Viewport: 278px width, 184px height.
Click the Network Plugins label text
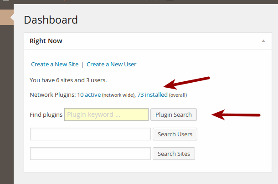point(53,95)
